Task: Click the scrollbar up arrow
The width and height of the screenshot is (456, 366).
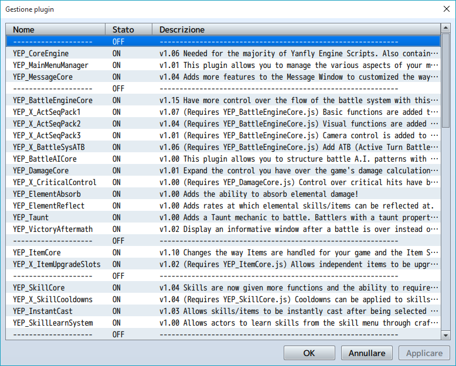Action: (445, 28)
